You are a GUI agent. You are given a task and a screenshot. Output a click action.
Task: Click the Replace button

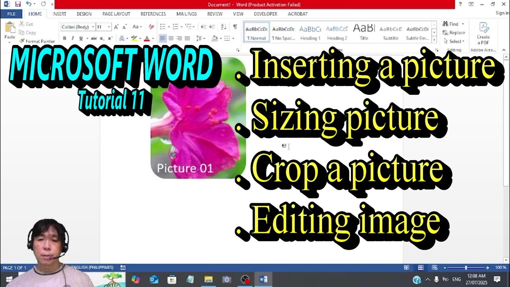[454, 33]
